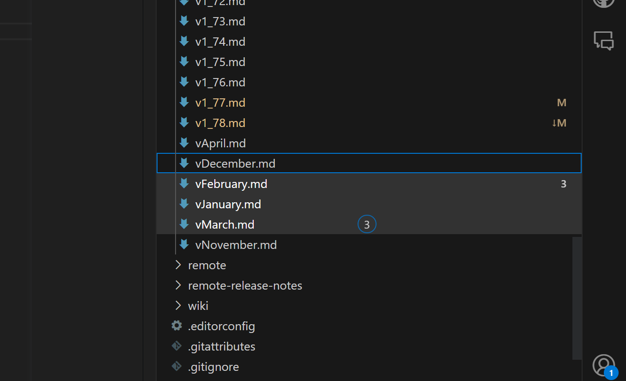Click the git file icon beside .gitattributes
The width and height of the screenshot is (626, 381).
176,346
